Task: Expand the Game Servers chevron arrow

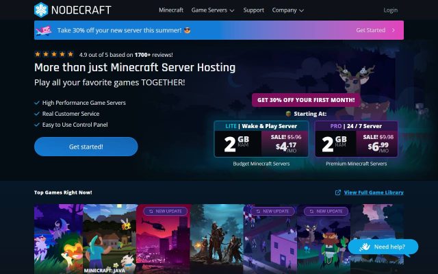Action: pos(232,11)
